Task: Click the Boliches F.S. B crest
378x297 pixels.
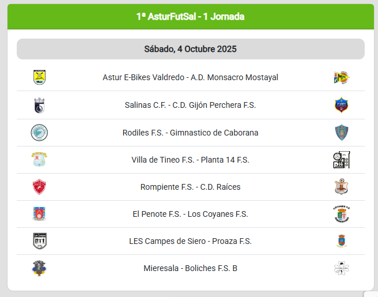Action: pos(341,268)
